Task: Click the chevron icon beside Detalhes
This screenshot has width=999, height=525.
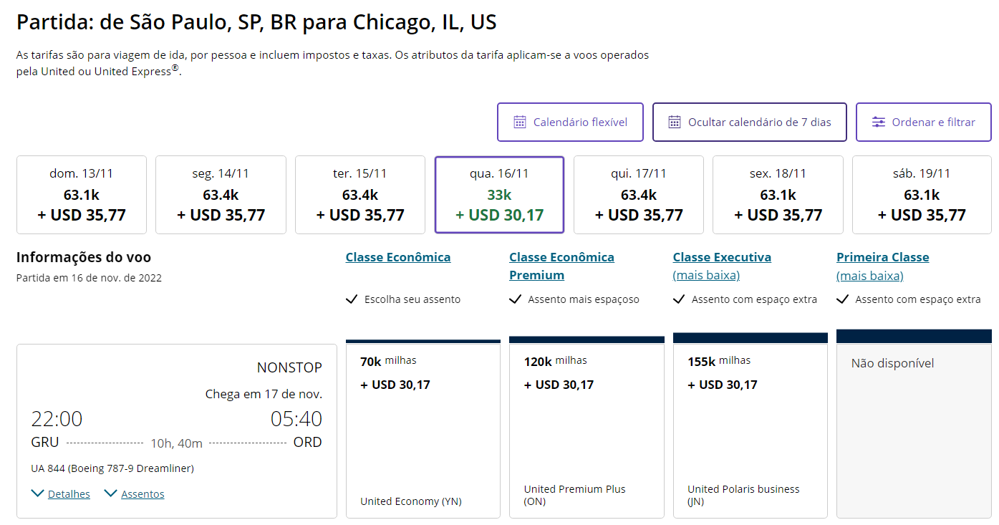Action: pyautogui.click(x=37, y=493)
